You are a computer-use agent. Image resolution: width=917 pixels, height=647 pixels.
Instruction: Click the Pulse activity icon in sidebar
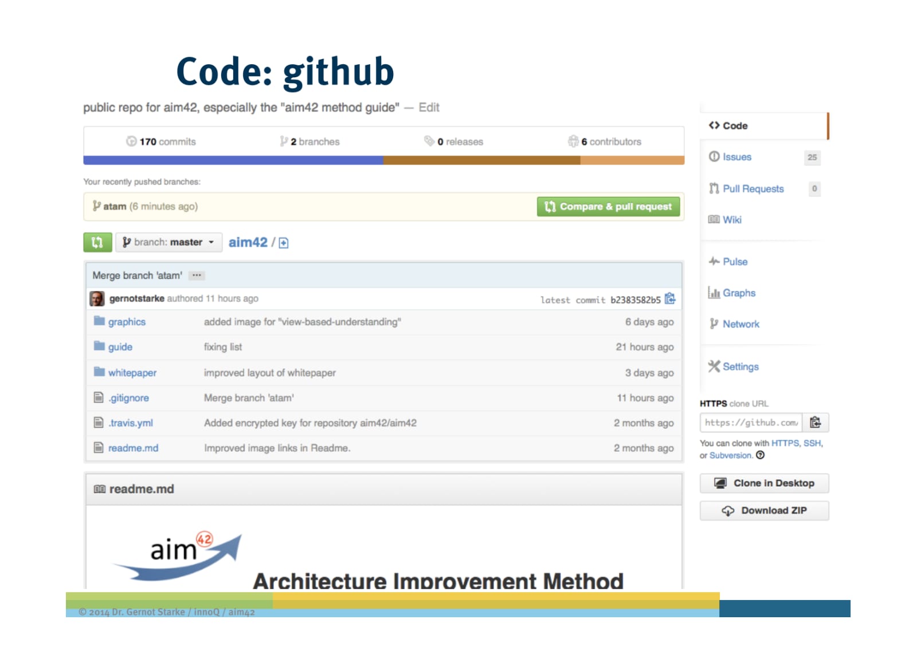pyautogui.click(x=714, y=261)
